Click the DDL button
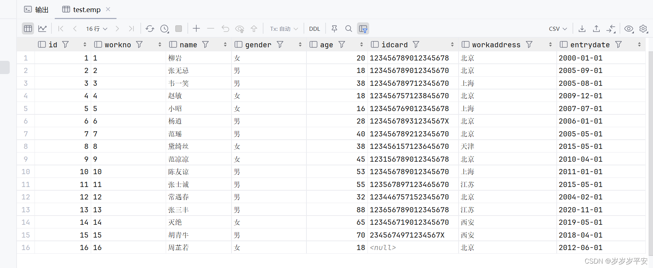Viewport: 653px width, 268px height. click(x=315, y=29)
